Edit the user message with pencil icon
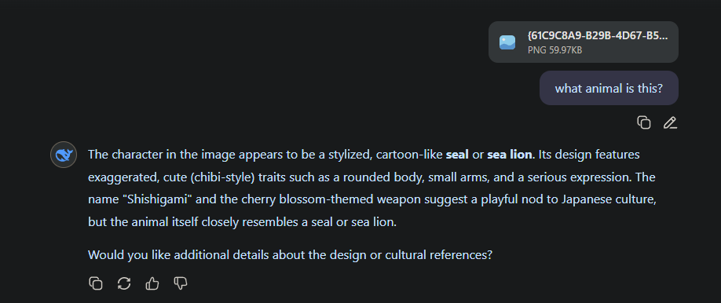This screenshot has height=303, width=721. click(x=670, y=122)
